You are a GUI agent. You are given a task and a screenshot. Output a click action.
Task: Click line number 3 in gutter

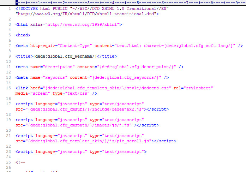pos(10,24)
